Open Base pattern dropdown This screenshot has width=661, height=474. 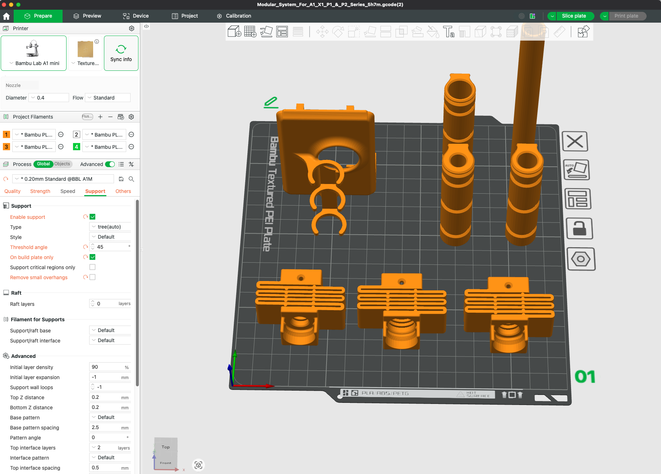[110, 417]
